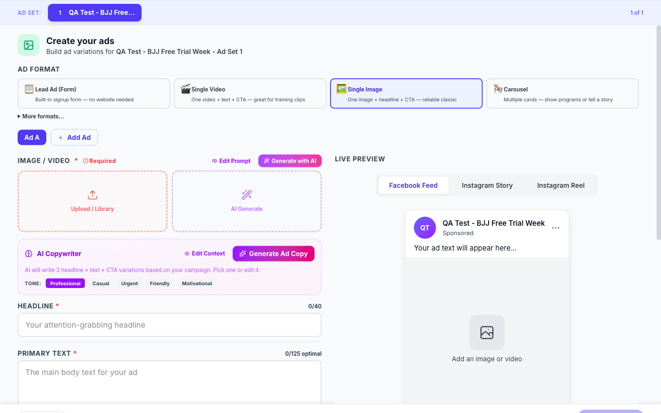Select the QA Test - BJJ Free ad set tab
The width and height of the screenshot is (661, 413).
pyautogui.click(x=95, y=13)
